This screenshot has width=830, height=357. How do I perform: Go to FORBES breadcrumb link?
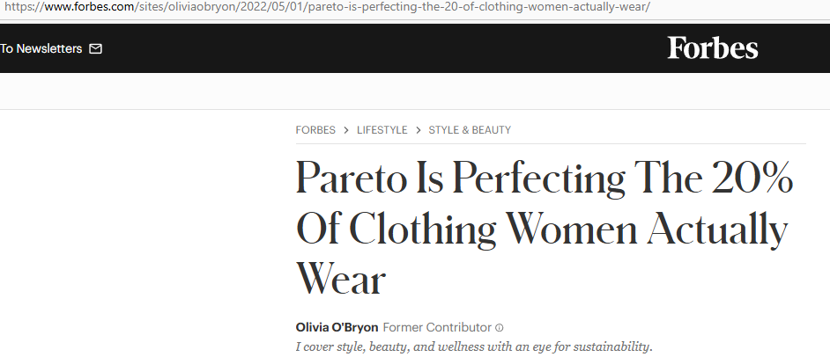(315, 130)
